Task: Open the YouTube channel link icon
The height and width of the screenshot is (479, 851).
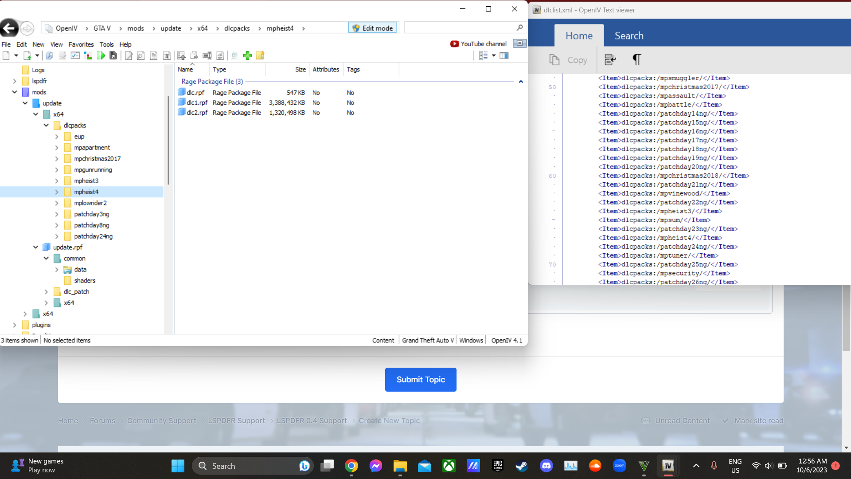Action: [454, 44]
